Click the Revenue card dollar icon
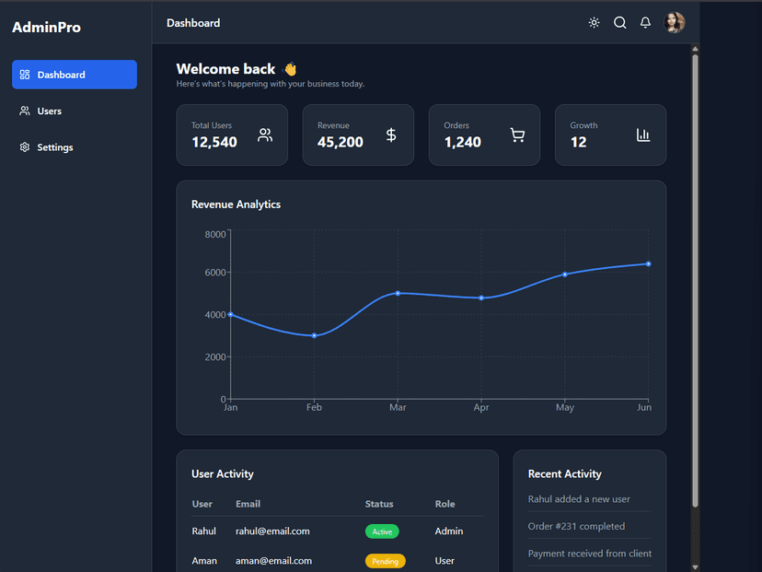The width and height of the screenshot is (762, 572). click(x=391, y=135)
